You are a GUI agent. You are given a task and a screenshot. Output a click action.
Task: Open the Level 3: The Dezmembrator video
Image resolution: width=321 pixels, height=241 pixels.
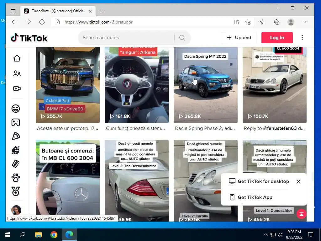click(x=137, y=180)
